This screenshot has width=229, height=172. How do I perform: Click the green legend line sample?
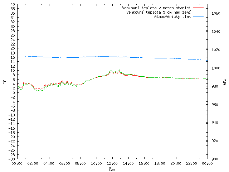click(x=198, y=12)
